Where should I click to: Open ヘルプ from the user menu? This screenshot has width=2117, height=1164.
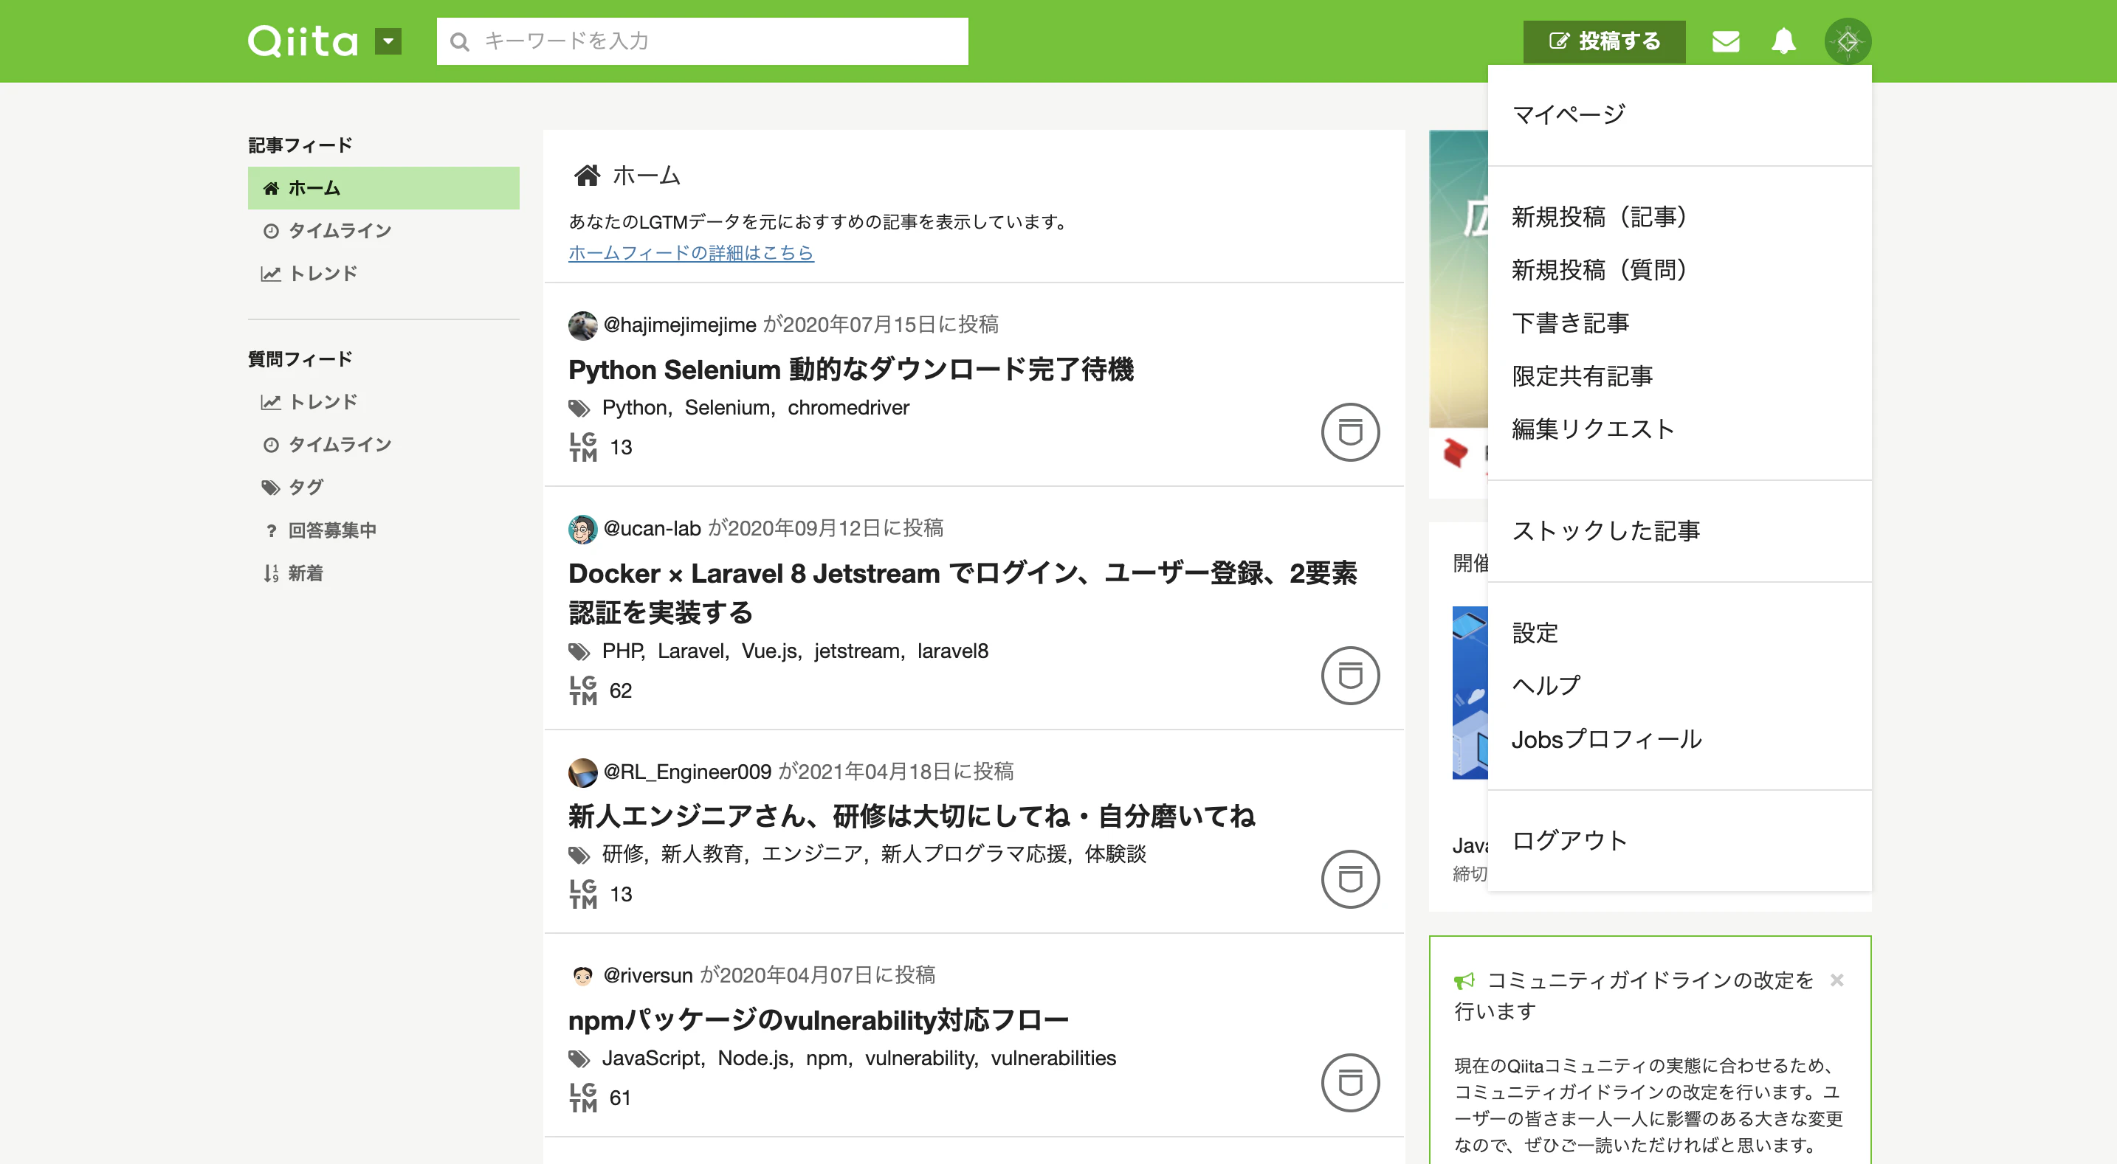point(1546,685)
